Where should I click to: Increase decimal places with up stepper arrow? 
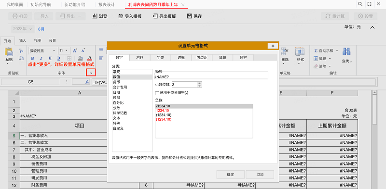coord(200,83)
